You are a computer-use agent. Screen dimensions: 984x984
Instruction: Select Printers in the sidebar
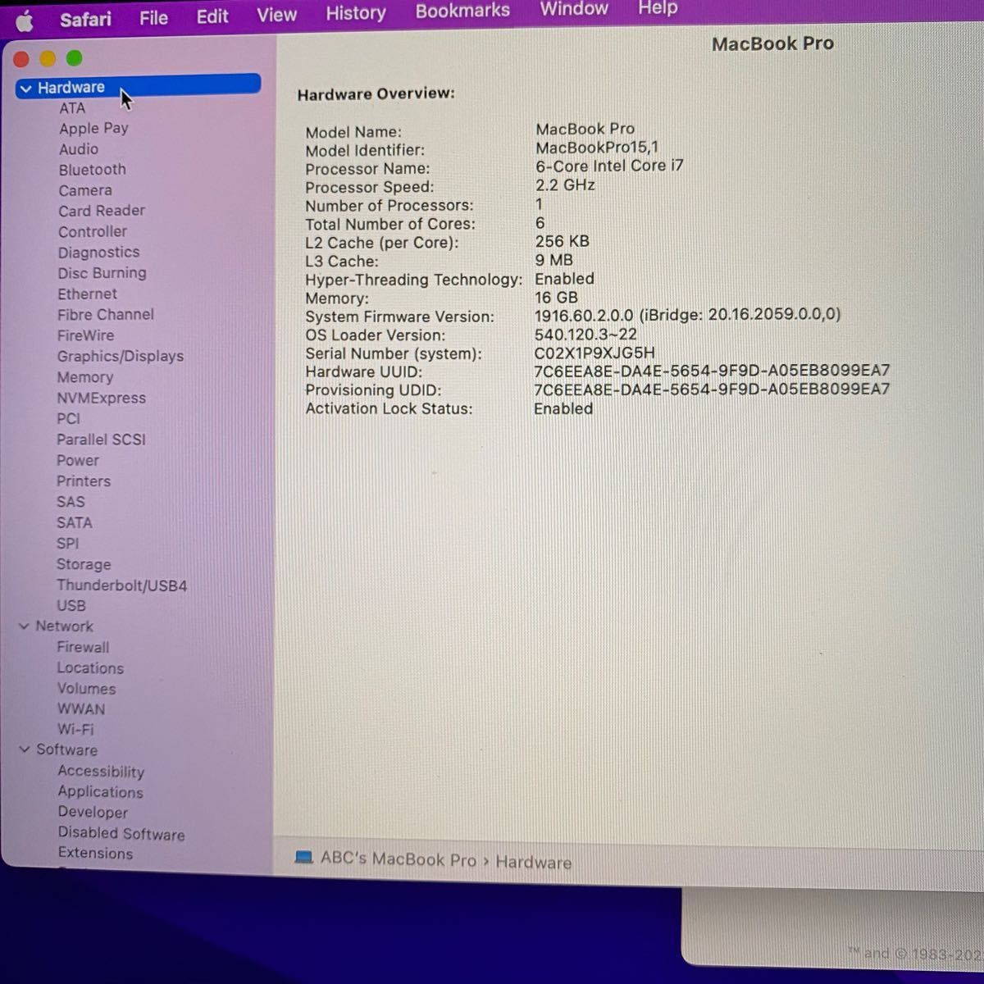tap(84, 481)
